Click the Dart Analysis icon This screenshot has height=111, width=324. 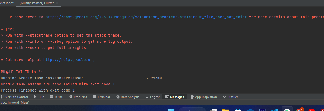pyautogui.click(x=118, y=97)
